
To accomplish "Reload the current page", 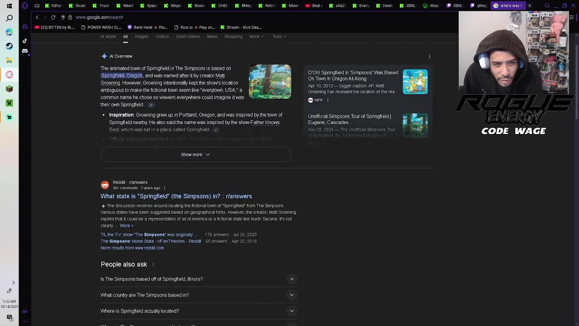I will [x=53, y=17].
